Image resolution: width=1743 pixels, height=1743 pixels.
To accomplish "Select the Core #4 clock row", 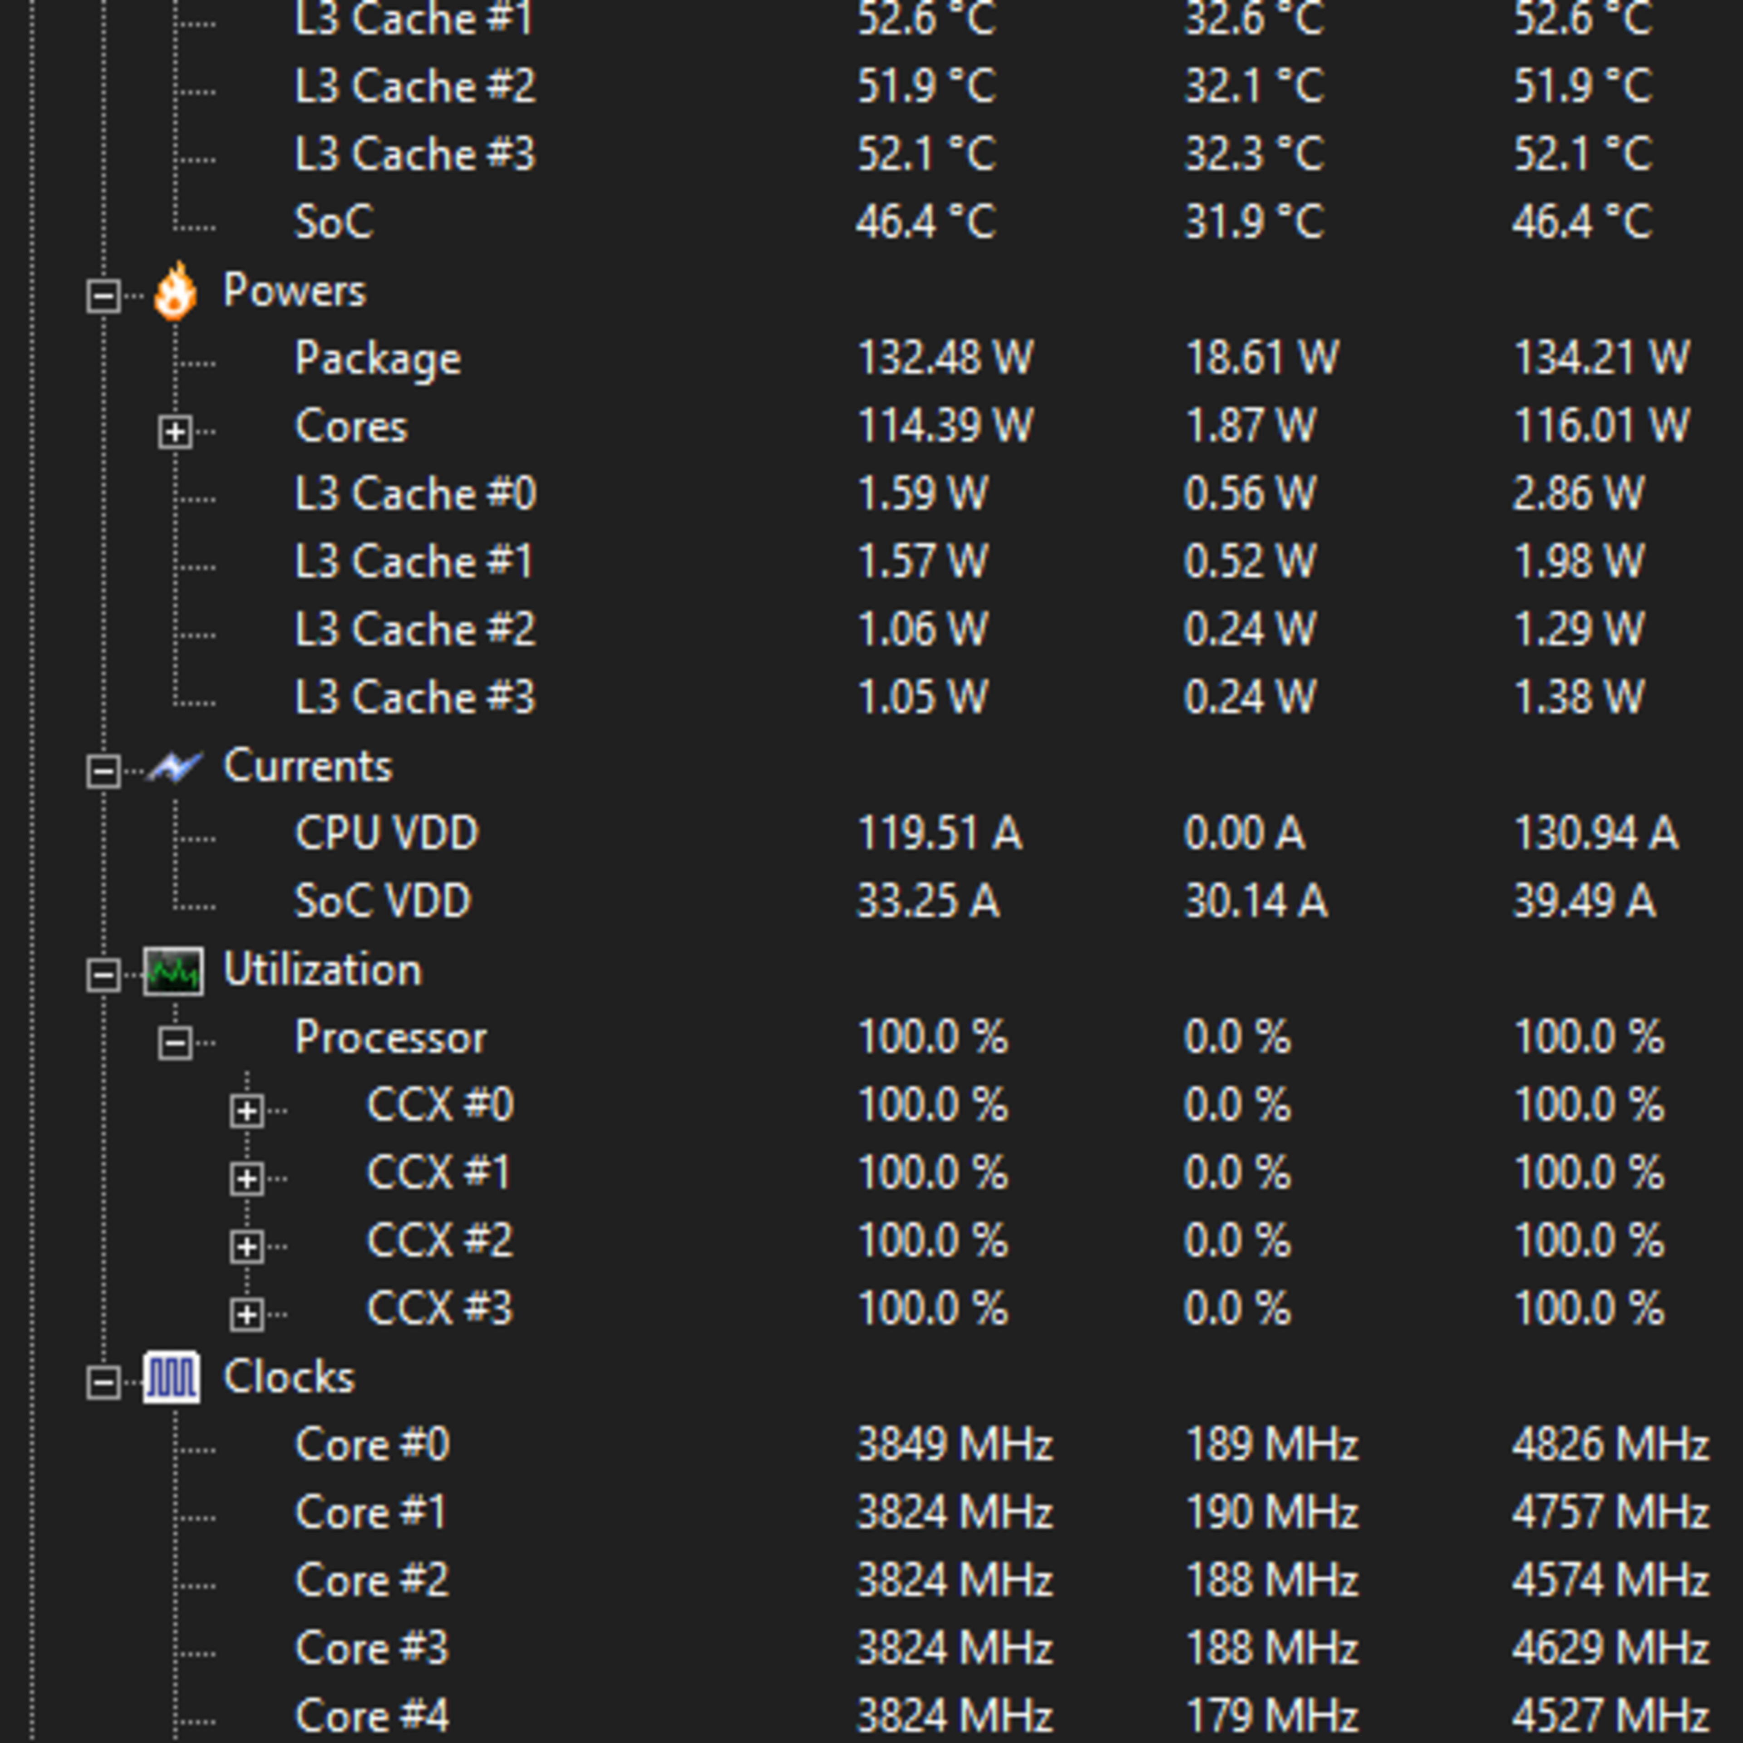I will [372, 1716].
